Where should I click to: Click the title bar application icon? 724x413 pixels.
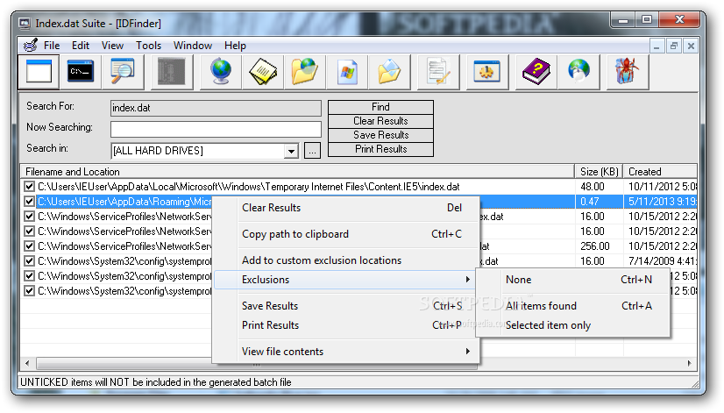click(25, 23)
